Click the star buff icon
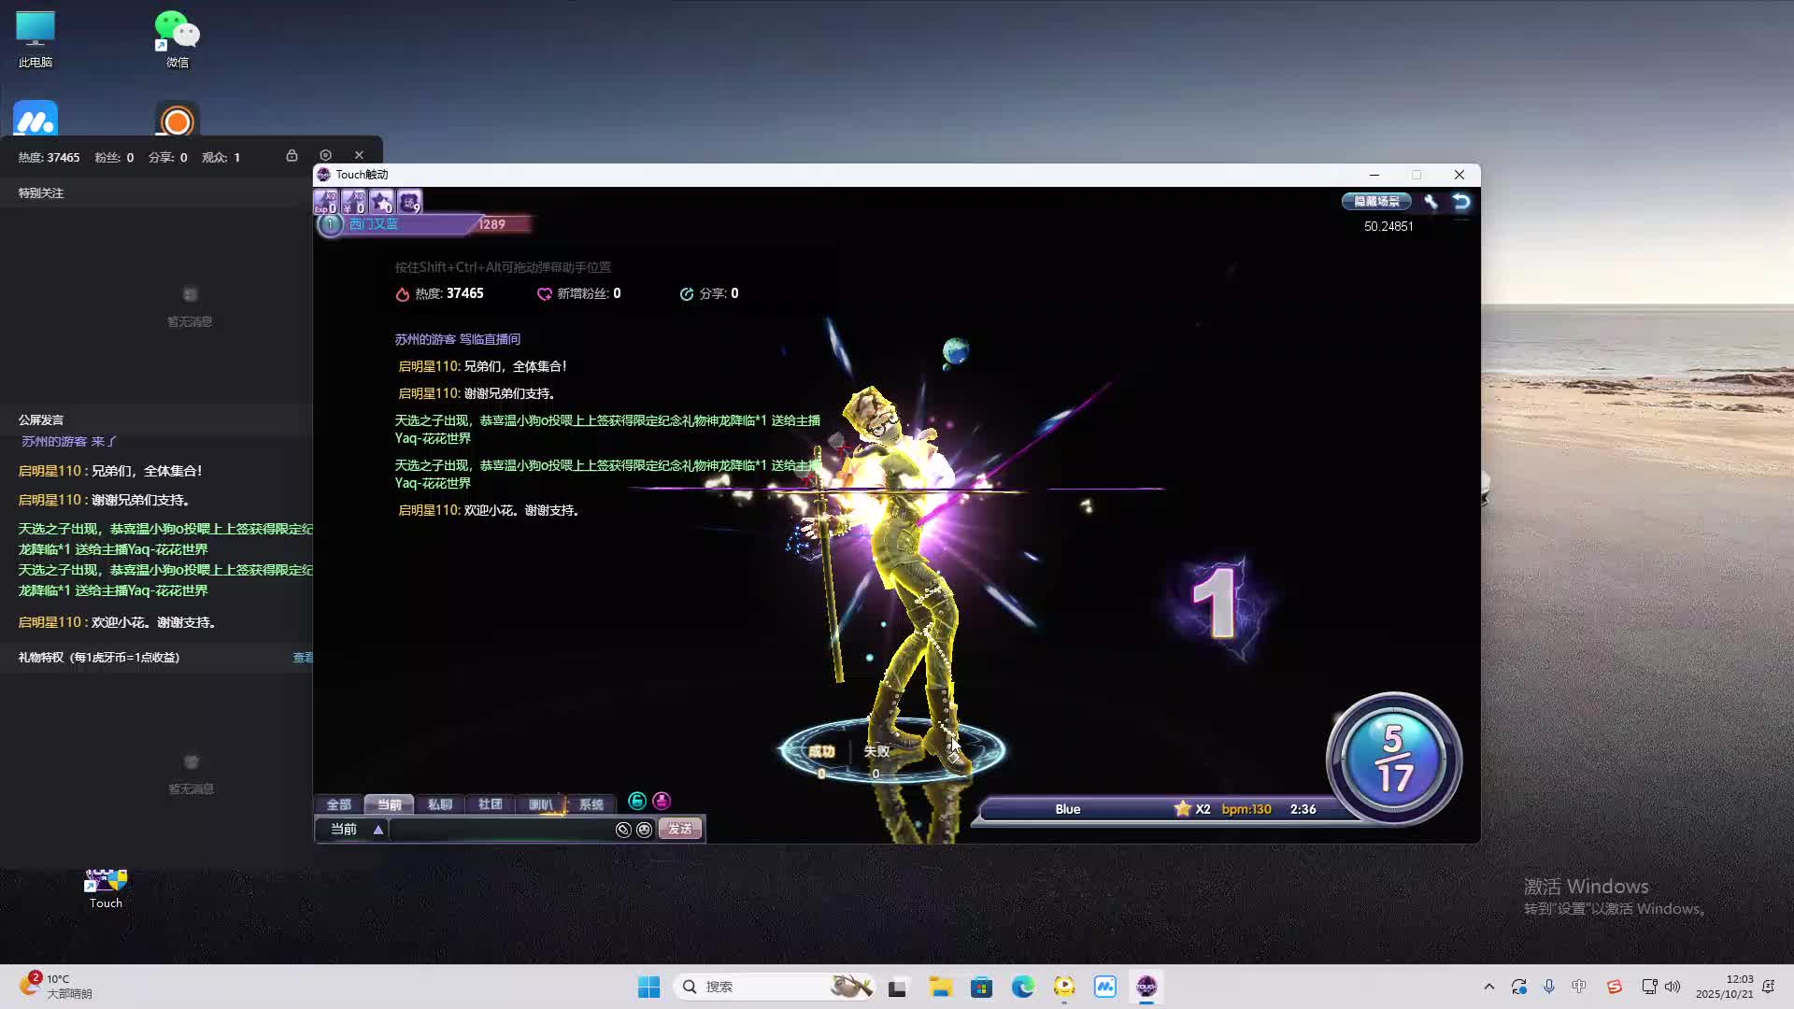This screenshot has width=1794, height=1009. click(381, 202)
